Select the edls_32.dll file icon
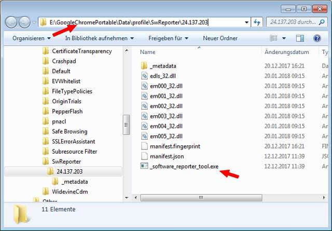The image size is (332, 231). [x=144, y=76]
